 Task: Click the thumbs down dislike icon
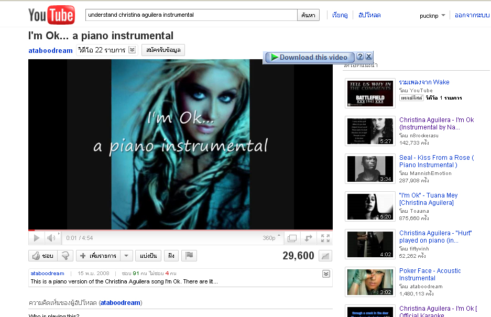(66, 256)
